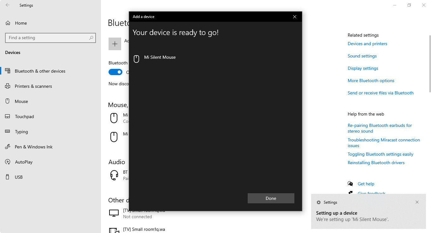Open Send or receive files via Bluetooth

tap(381, 93)
